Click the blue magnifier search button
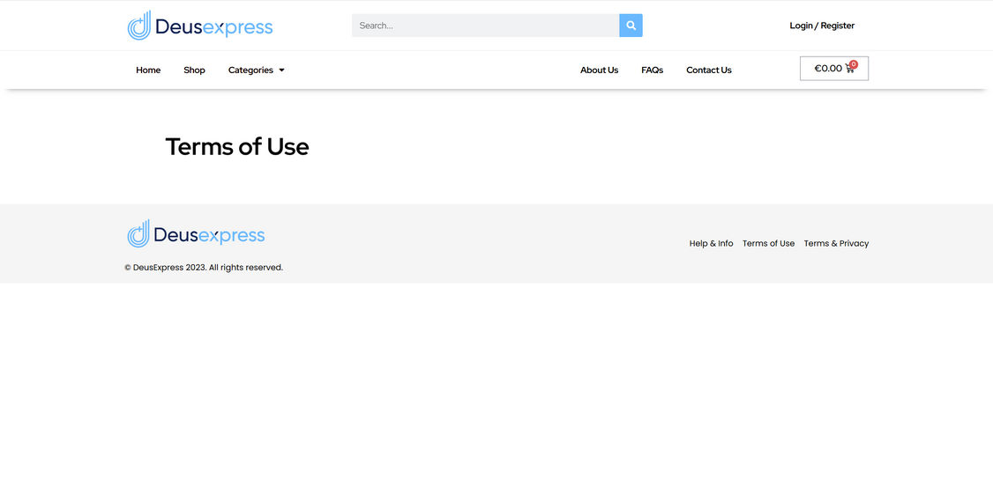Image resolution: width=993 pixels, height=480 pixels. click(x=631, y=26)
